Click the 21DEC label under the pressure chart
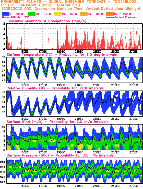143x189 pixels. click(79, 186)
